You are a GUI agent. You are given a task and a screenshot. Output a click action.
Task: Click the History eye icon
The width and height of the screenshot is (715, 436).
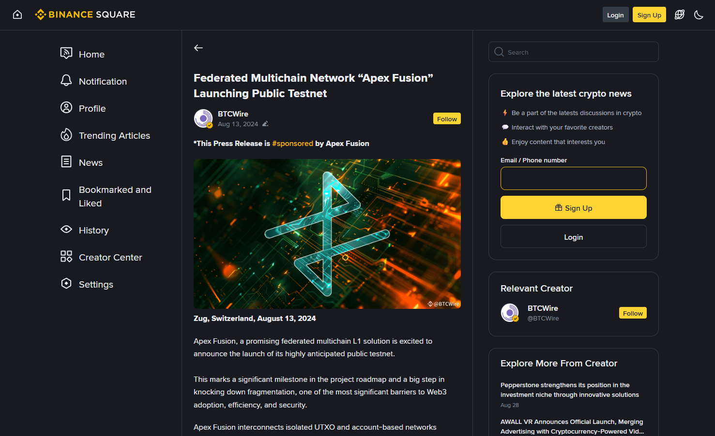coord(66,229)
